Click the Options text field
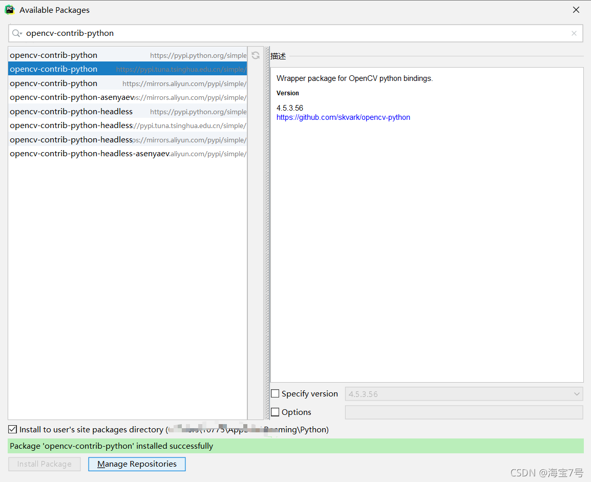The width and height of the screenshot is (591, 482). [x=464, y=412]
